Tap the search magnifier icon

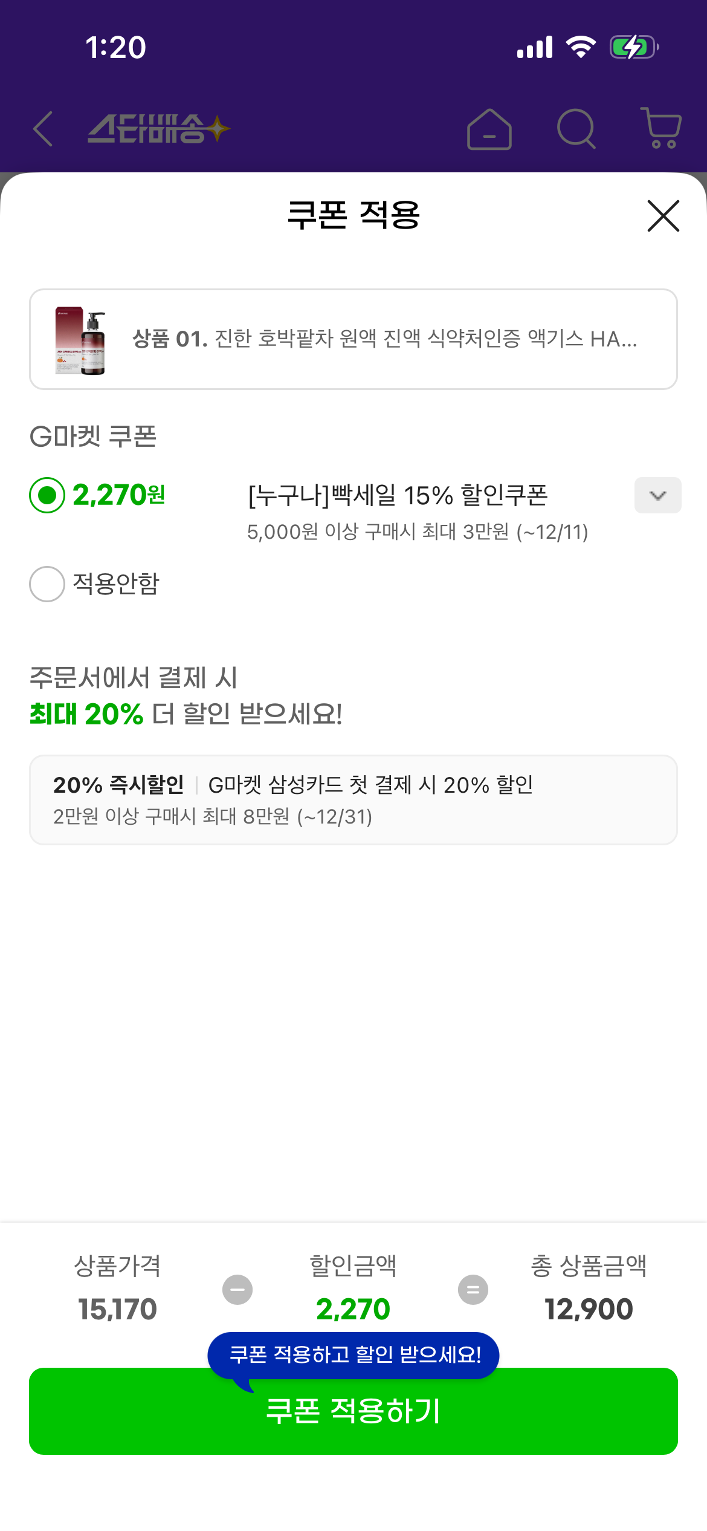(576, 129)
